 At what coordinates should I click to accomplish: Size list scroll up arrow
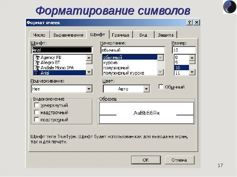(192, 58)
